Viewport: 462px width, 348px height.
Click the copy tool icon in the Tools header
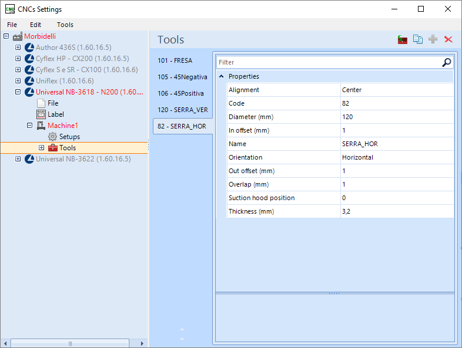coord(418,39)
